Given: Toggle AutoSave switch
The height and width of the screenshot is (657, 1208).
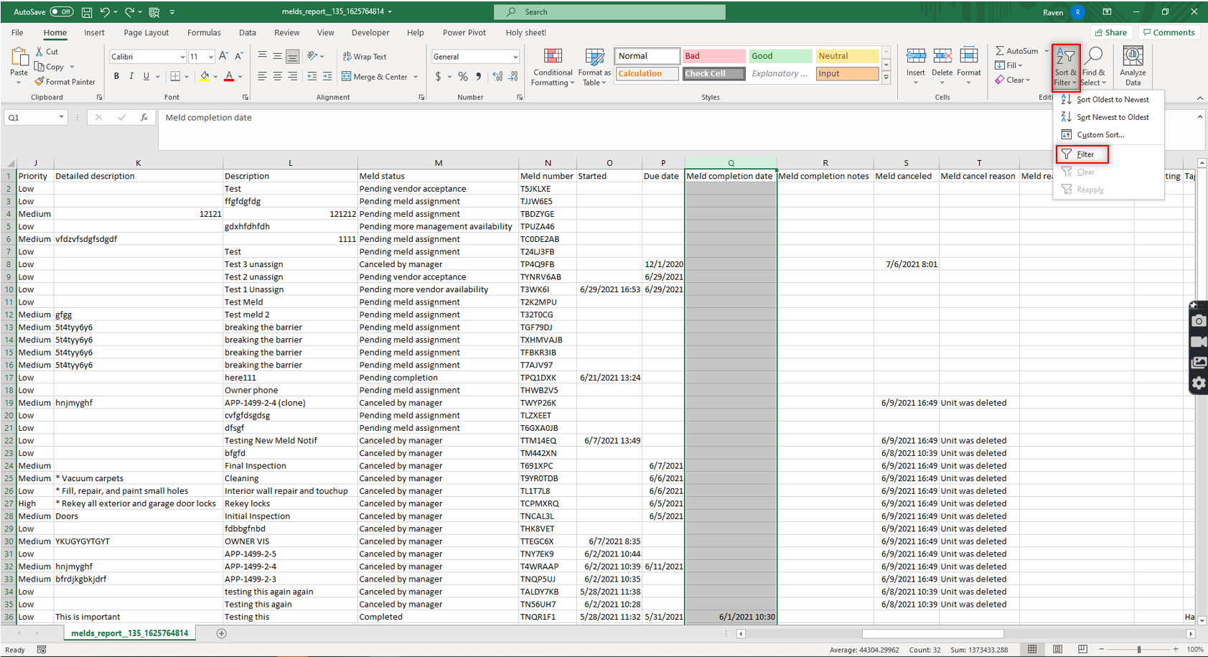Looking at the screenshot, I should (61, 12).
